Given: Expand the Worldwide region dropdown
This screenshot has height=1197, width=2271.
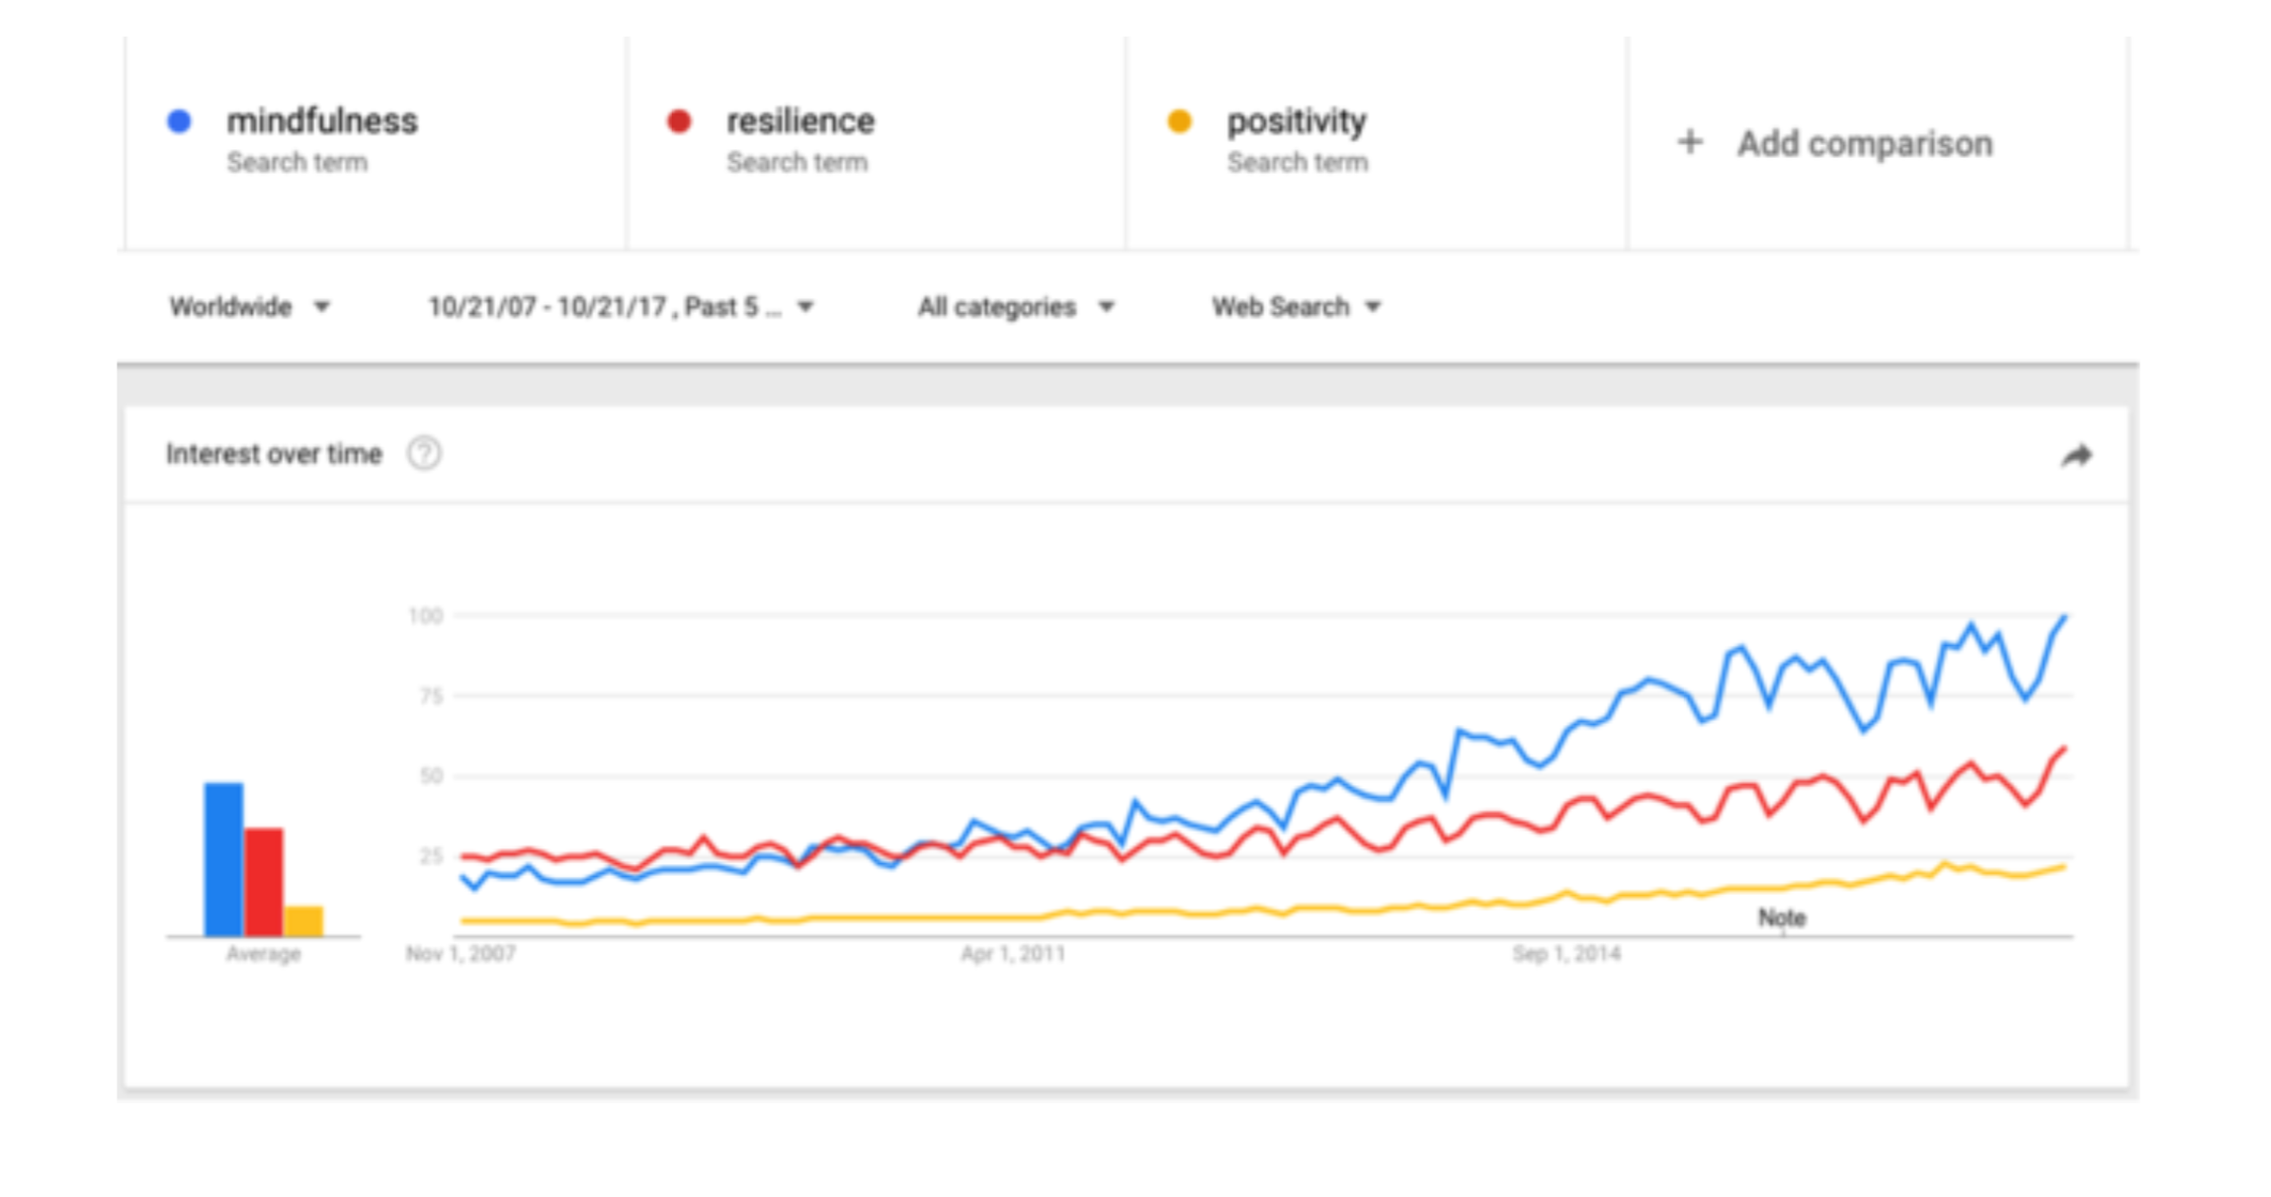Looking at the screenshot, I should (x=249, y=307).
